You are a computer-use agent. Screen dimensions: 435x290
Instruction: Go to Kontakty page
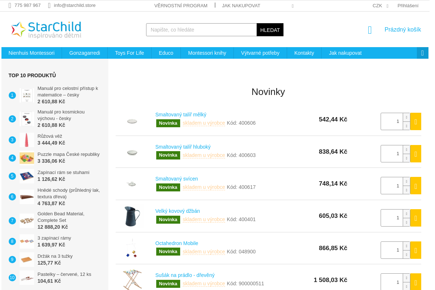tap(304, 53)
